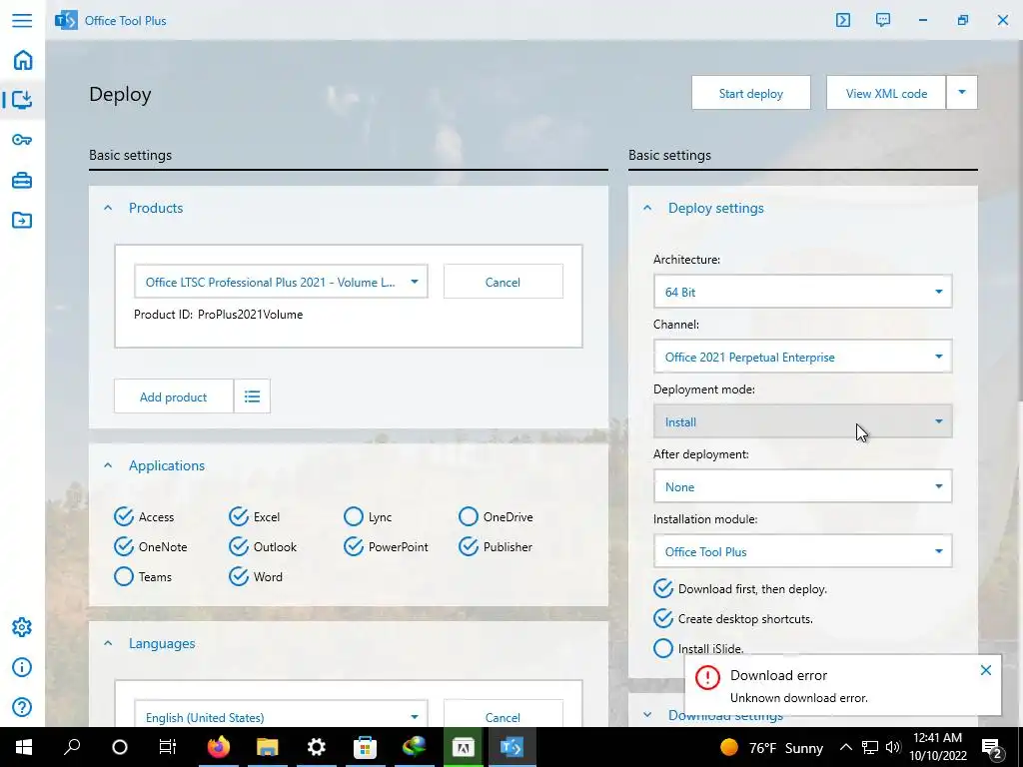Open Task View on taskbar
The image size is (1023, 767).
point(168,747)
